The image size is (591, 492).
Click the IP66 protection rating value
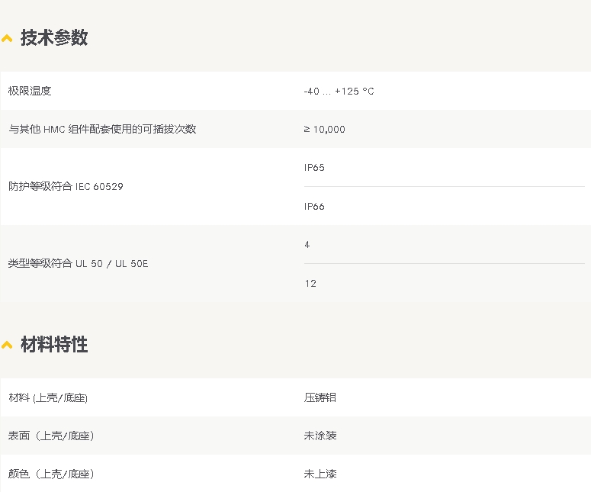pos(314,206)
